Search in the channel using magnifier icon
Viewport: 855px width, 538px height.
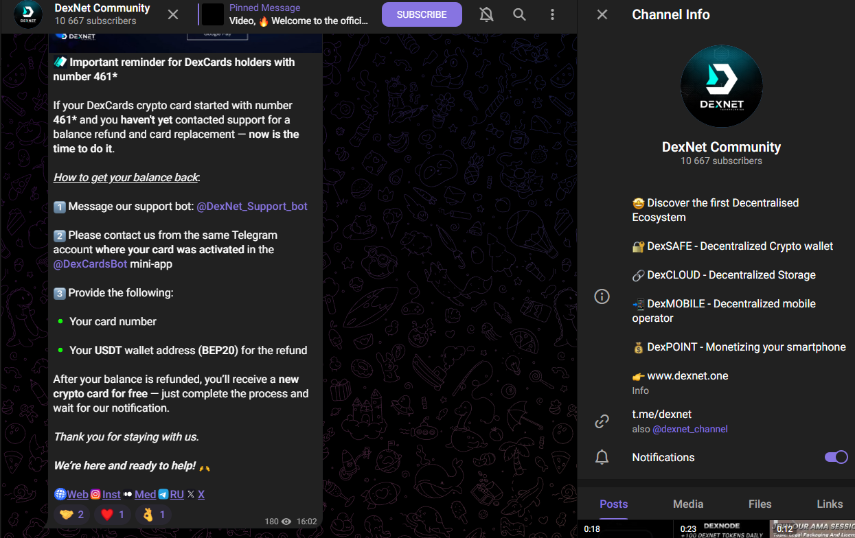[x=520, y=14]
